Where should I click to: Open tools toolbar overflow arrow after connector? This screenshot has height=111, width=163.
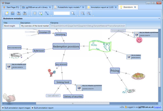click(51, 16)
